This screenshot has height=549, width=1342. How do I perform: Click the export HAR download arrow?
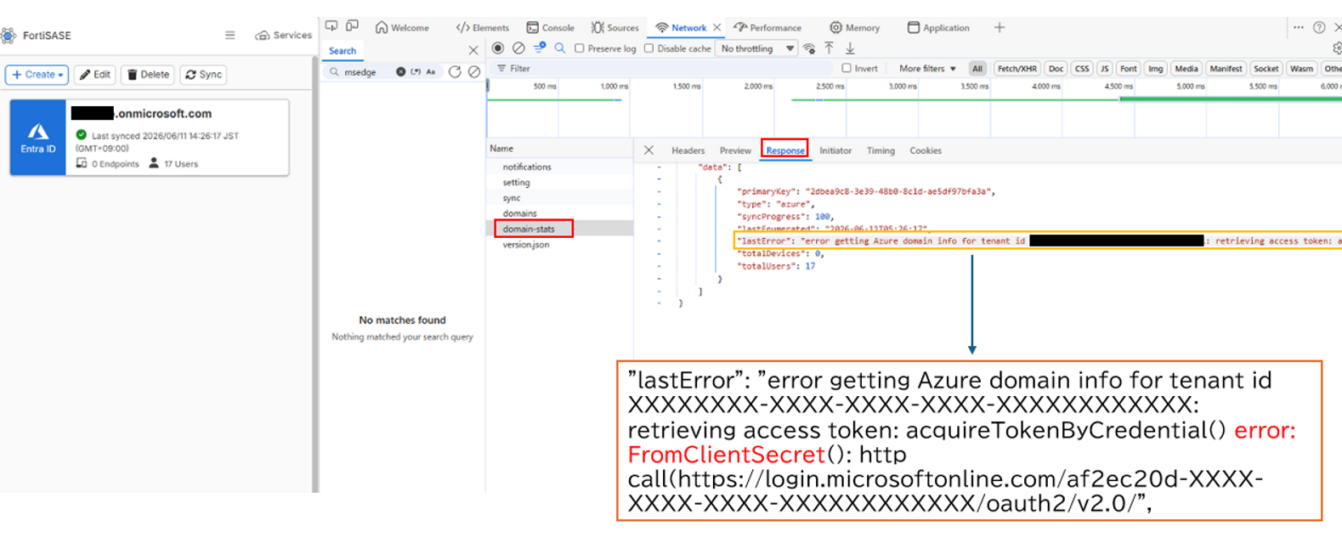click(850, 48)
